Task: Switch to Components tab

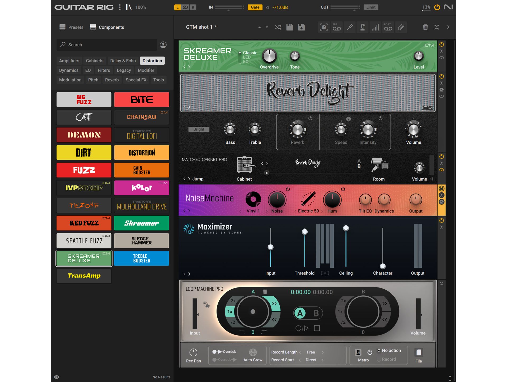Action: pyautogui.click(x=107, y=27)
